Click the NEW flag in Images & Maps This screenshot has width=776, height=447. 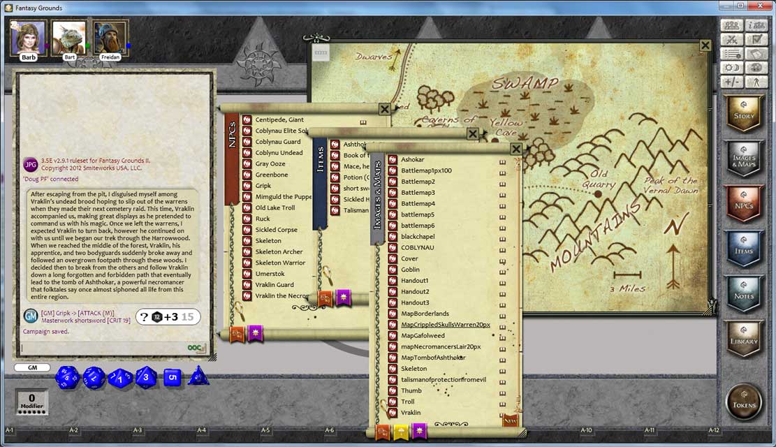click(x=510, y=419)
